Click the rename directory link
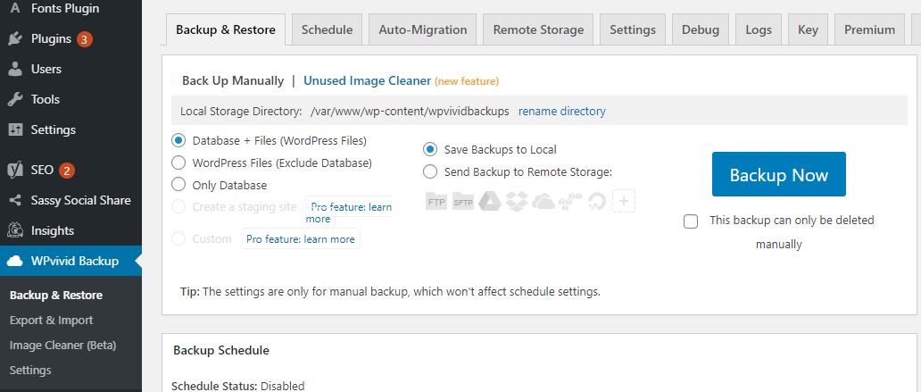 [561, 112]
